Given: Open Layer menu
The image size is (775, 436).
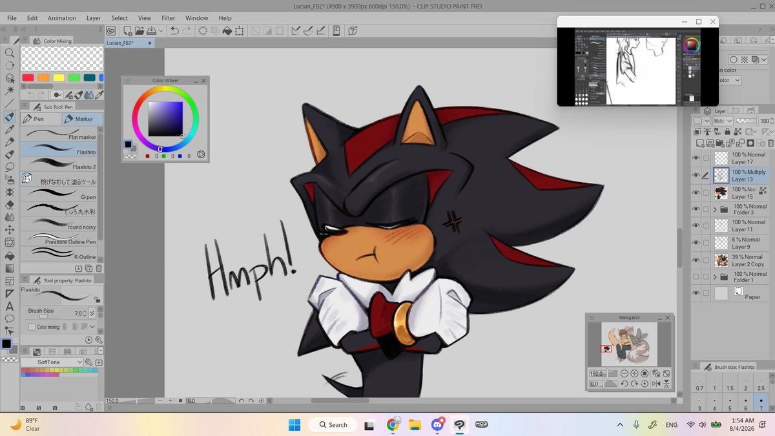Looking at the screenshot, I should pyautogui.click(x=94, y=18).
